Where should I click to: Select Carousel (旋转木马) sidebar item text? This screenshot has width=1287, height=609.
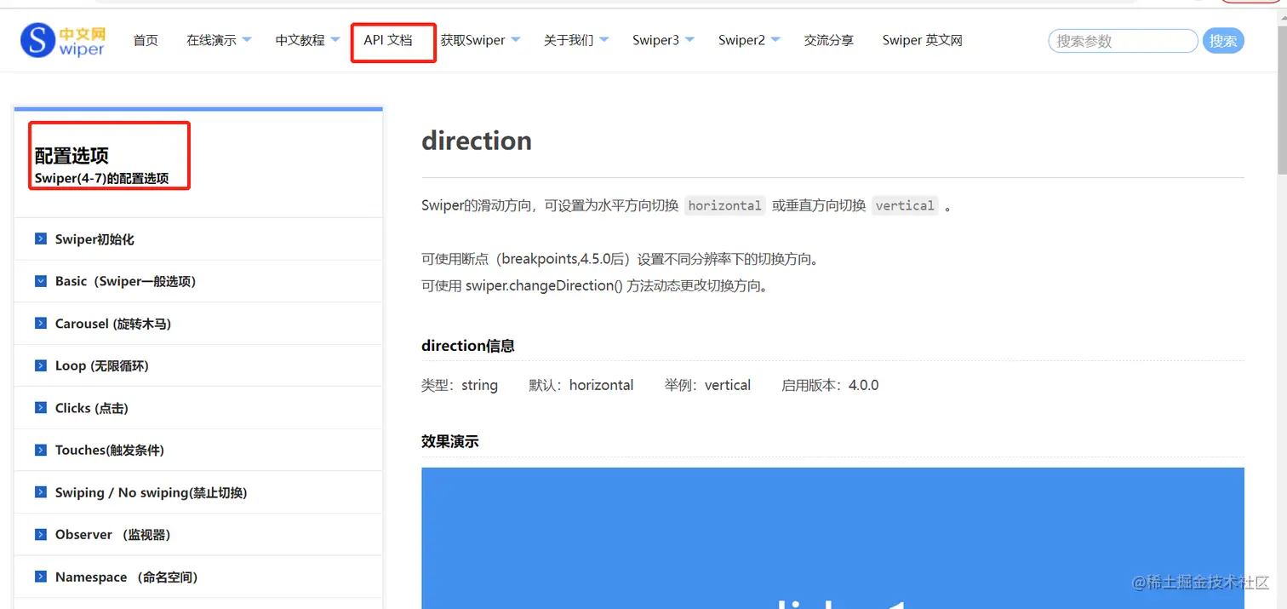click(x=113, y=324)
